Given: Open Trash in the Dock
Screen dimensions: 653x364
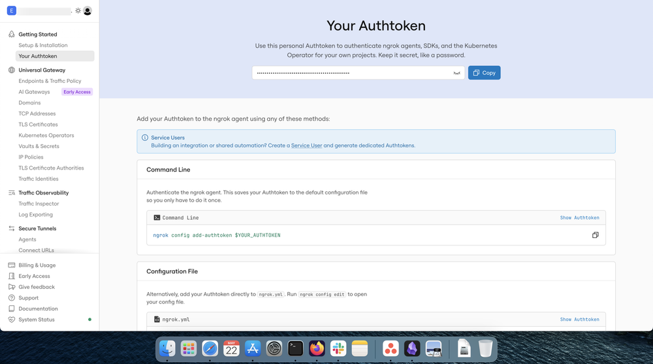Looking at the screenshot, I should (485, 348).
